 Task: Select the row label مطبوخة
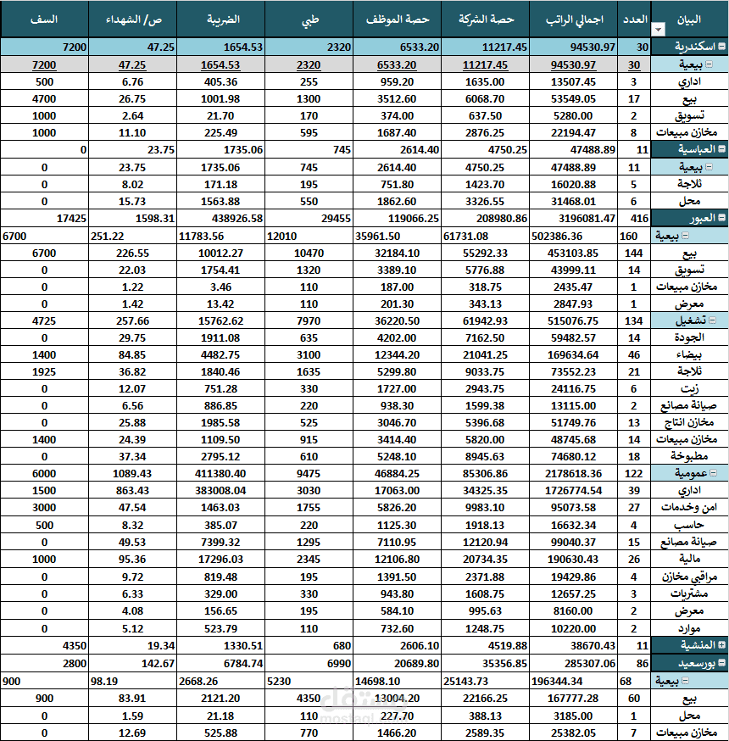[x=689, y=456]
